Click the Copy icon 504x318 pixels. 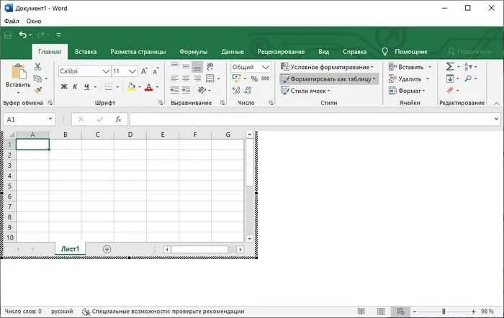(37, 78)
